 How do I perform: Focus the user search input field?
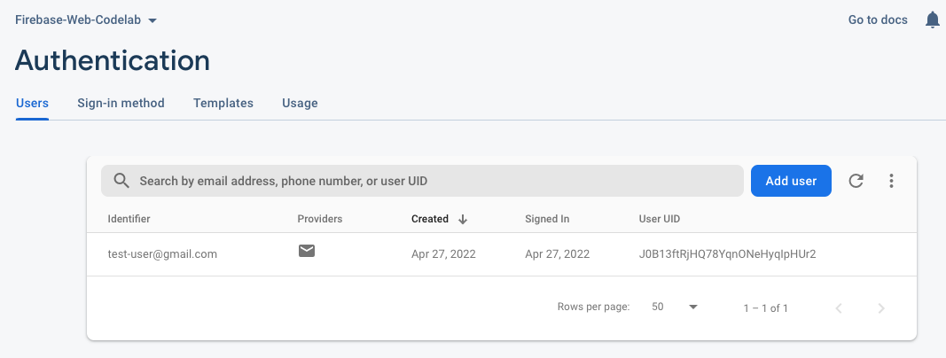[x=434, y=181]
